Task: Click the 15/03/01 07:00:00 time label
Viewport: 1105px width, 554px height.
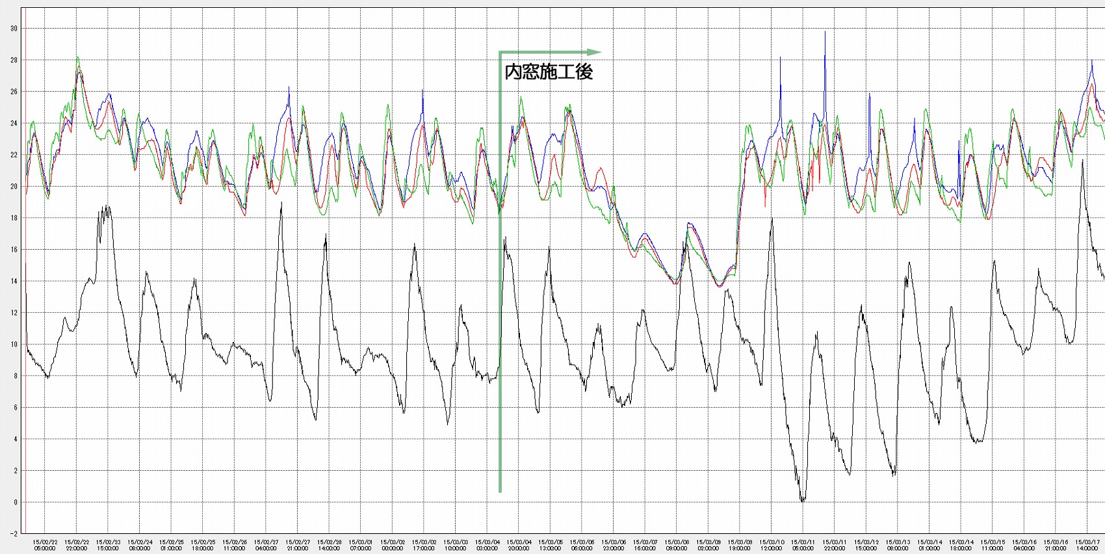Action: coord(361,545)
